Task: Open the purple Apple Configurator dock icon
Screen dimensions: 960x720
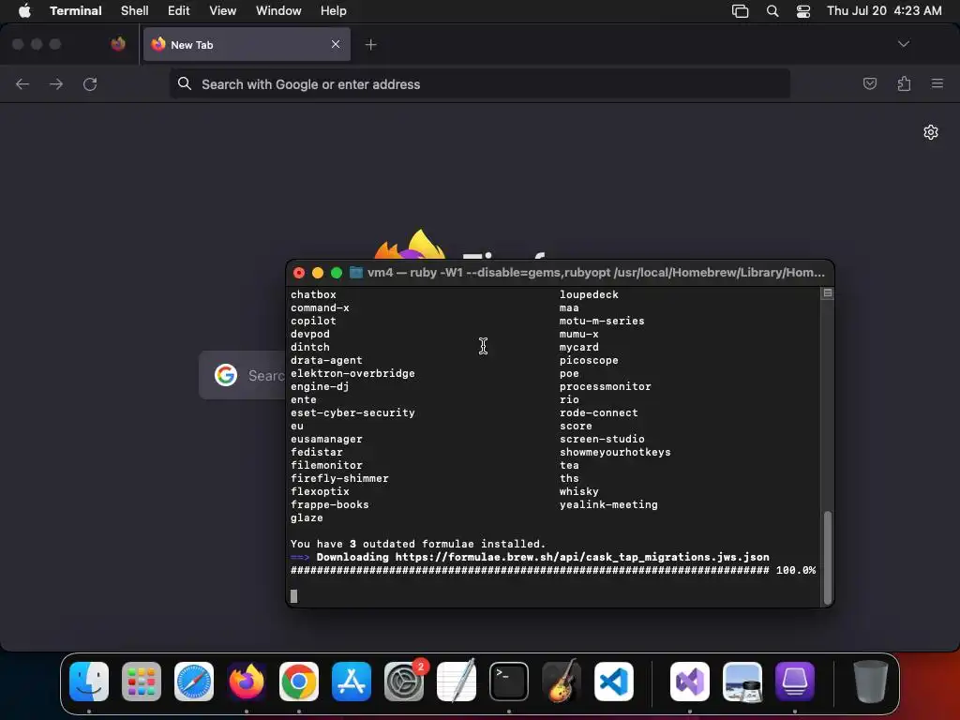Action: (795, 682)
